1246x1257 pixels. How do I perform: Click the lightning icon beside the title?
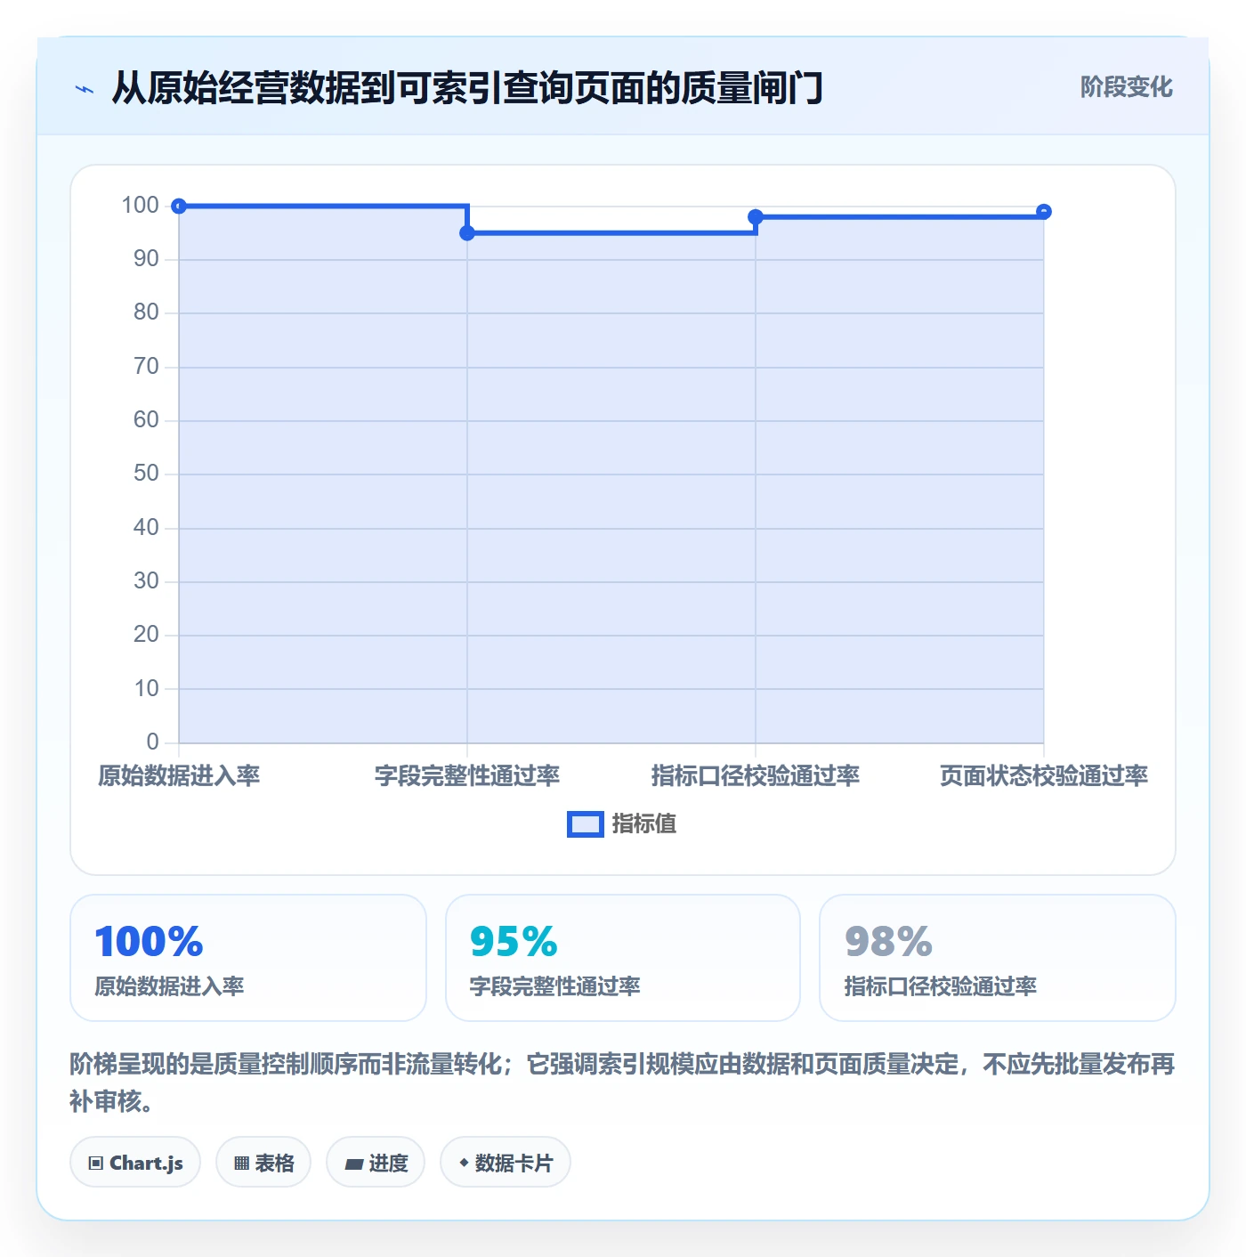pos(85,89)
